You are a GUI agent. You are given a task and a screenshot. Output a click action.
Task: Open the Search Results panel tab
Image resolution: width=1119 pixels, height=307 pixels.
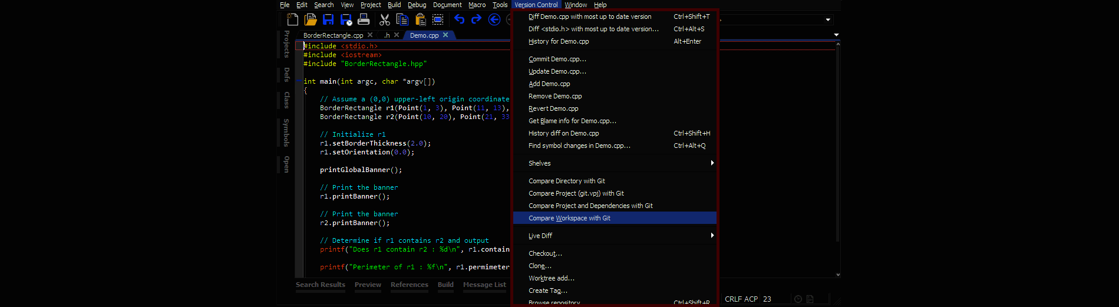click(x=320, y=285)
